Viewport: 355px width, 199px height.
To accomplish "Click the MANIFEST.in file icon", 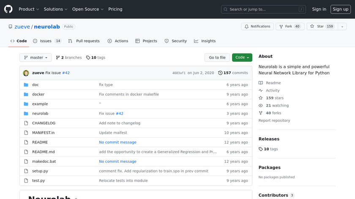I will [26, 132].
